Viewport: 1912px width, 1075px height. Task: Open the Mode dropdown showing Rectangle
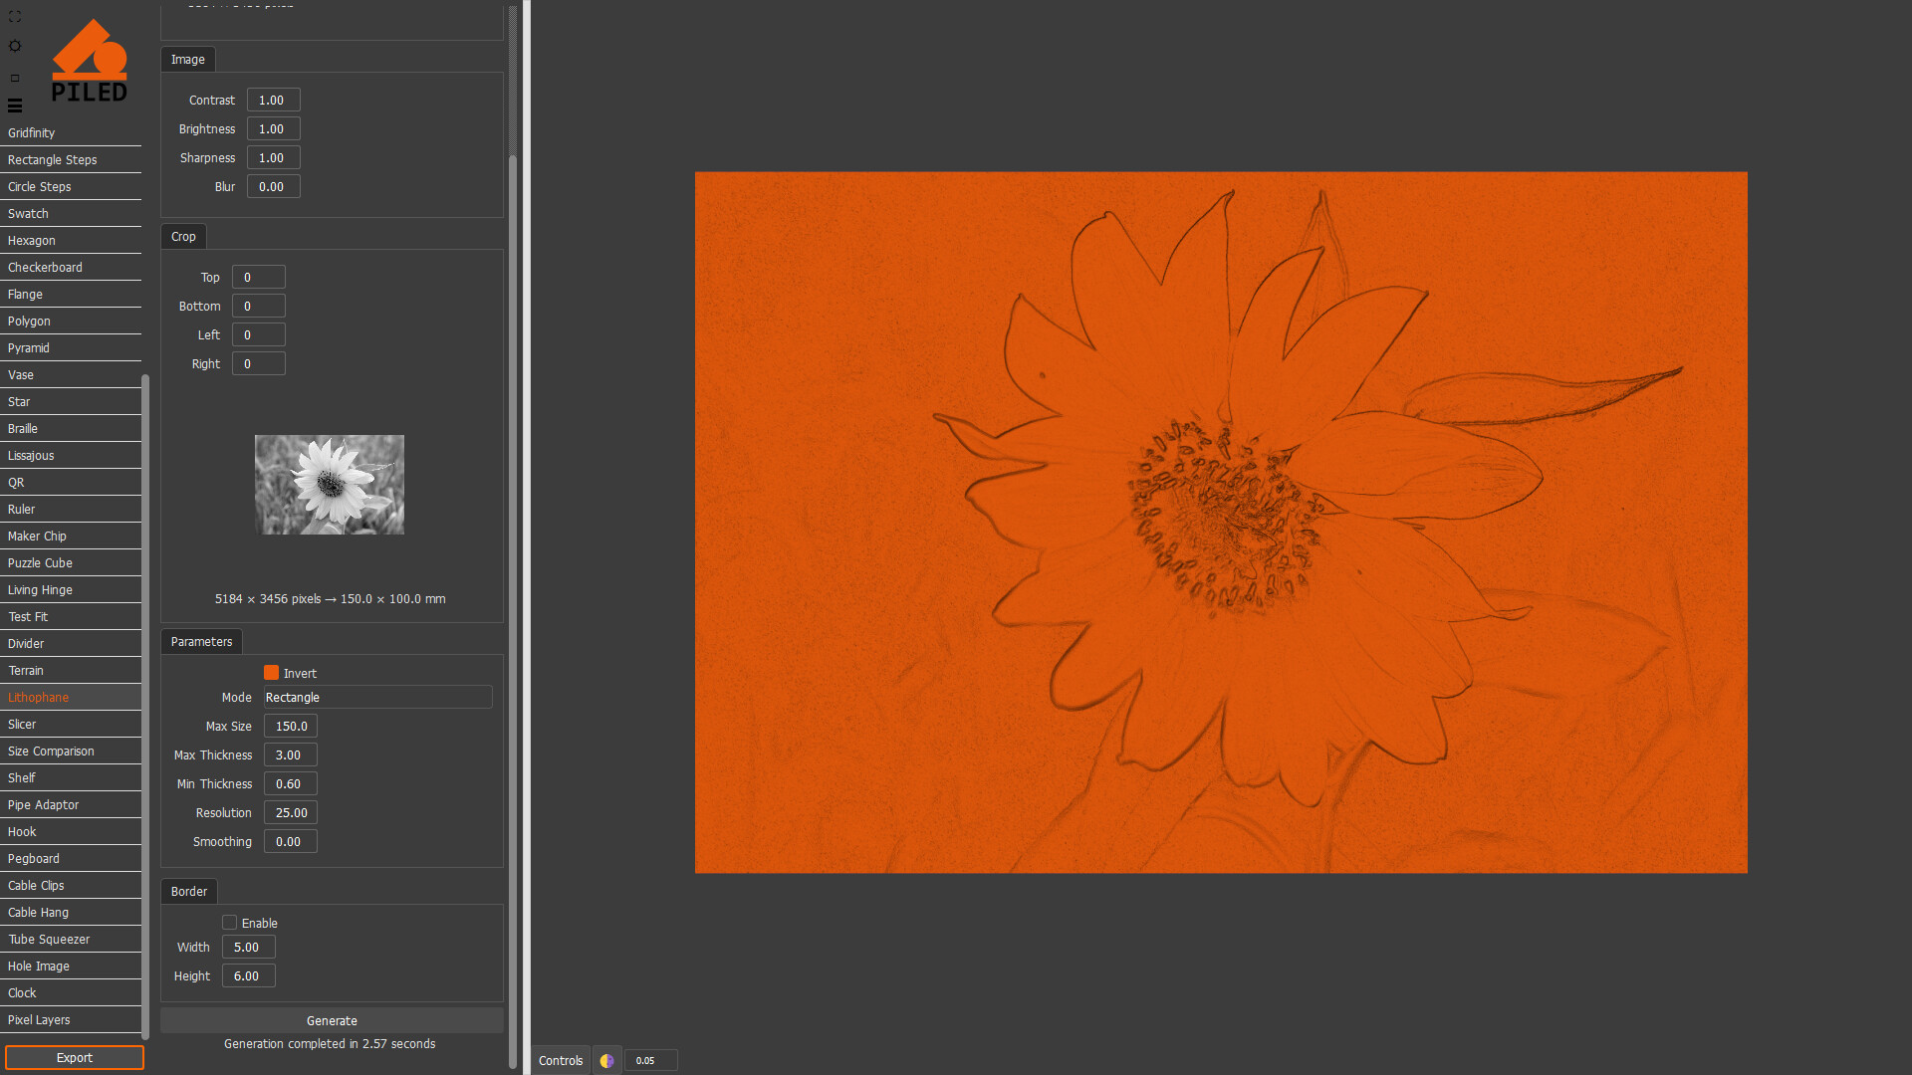tap(376, 697)
